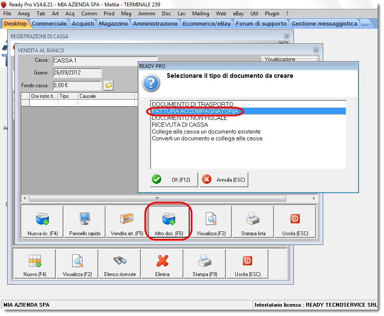This screenshot has width=384, height=316.
Task: Switch to the Ecommerce/eBay tab
Action: [207, 23]
